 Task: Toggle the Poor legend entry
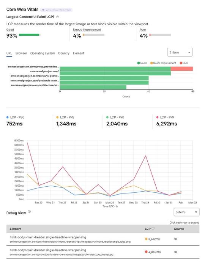pos(184,63)
